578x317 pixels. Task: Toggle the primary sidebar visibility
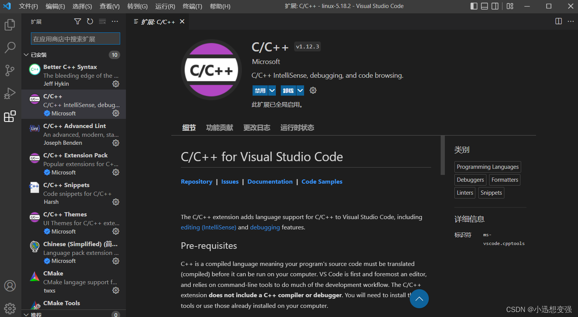pos(473,6)
